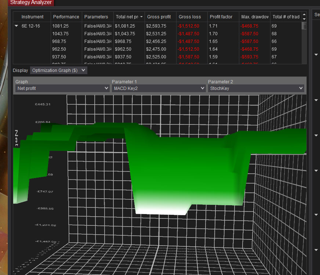Click total net profit cell $1,081.25
This screenshot has height=275, width=320.
(x=125, y=26)
